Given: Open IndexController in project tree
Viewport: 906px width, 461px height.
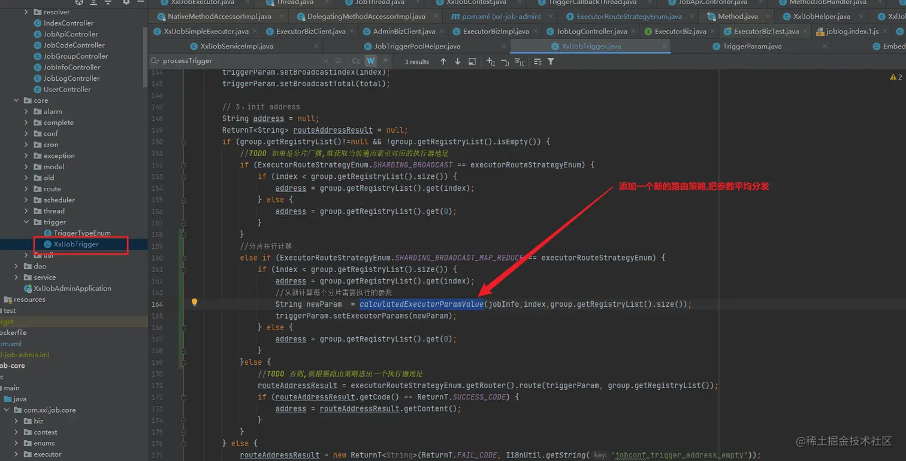Looking at the screenshot, I should tap(64, 23).
